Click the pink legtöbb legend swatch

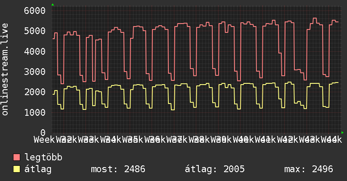click(16, 157)
